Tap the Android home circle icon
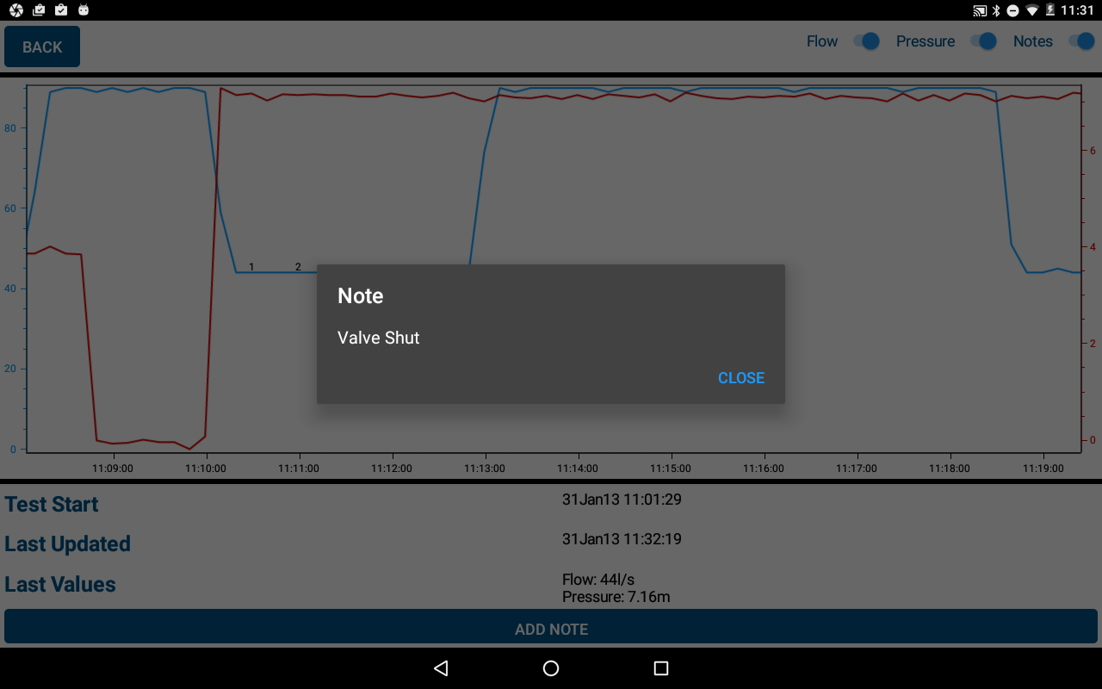Image resolution: width=1102 pixels, height=689 pixels. (551, 668)
